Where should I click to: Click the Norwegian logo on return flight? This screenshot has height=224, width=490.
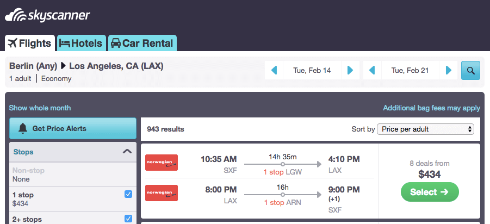(162, 193)
